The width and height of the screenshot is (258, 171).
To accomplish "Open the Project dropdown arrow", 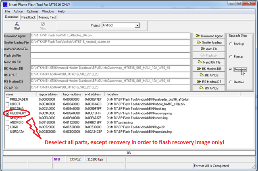I will pos(137,25).
